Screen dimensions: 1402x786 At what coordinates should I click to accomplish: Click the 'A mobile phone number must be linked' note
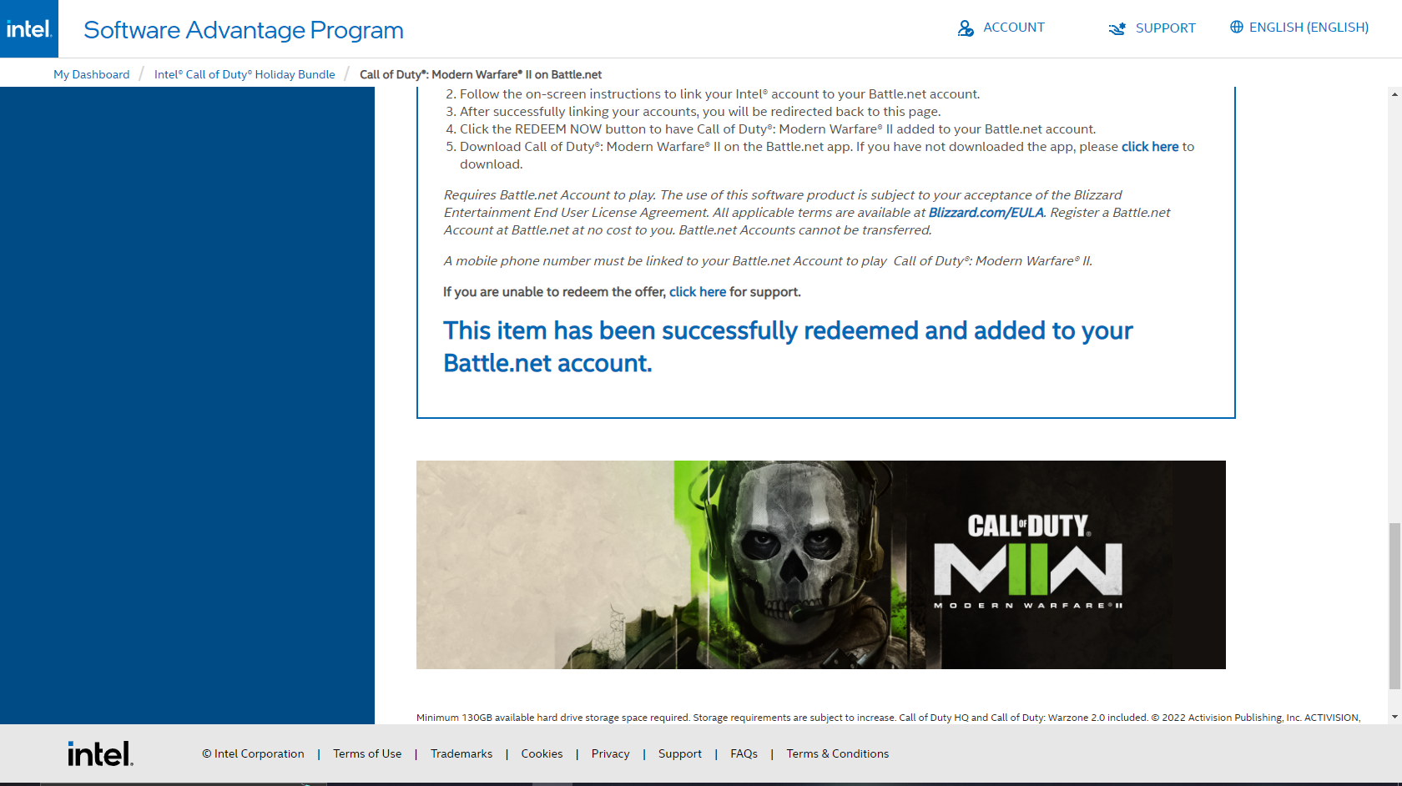768,261
